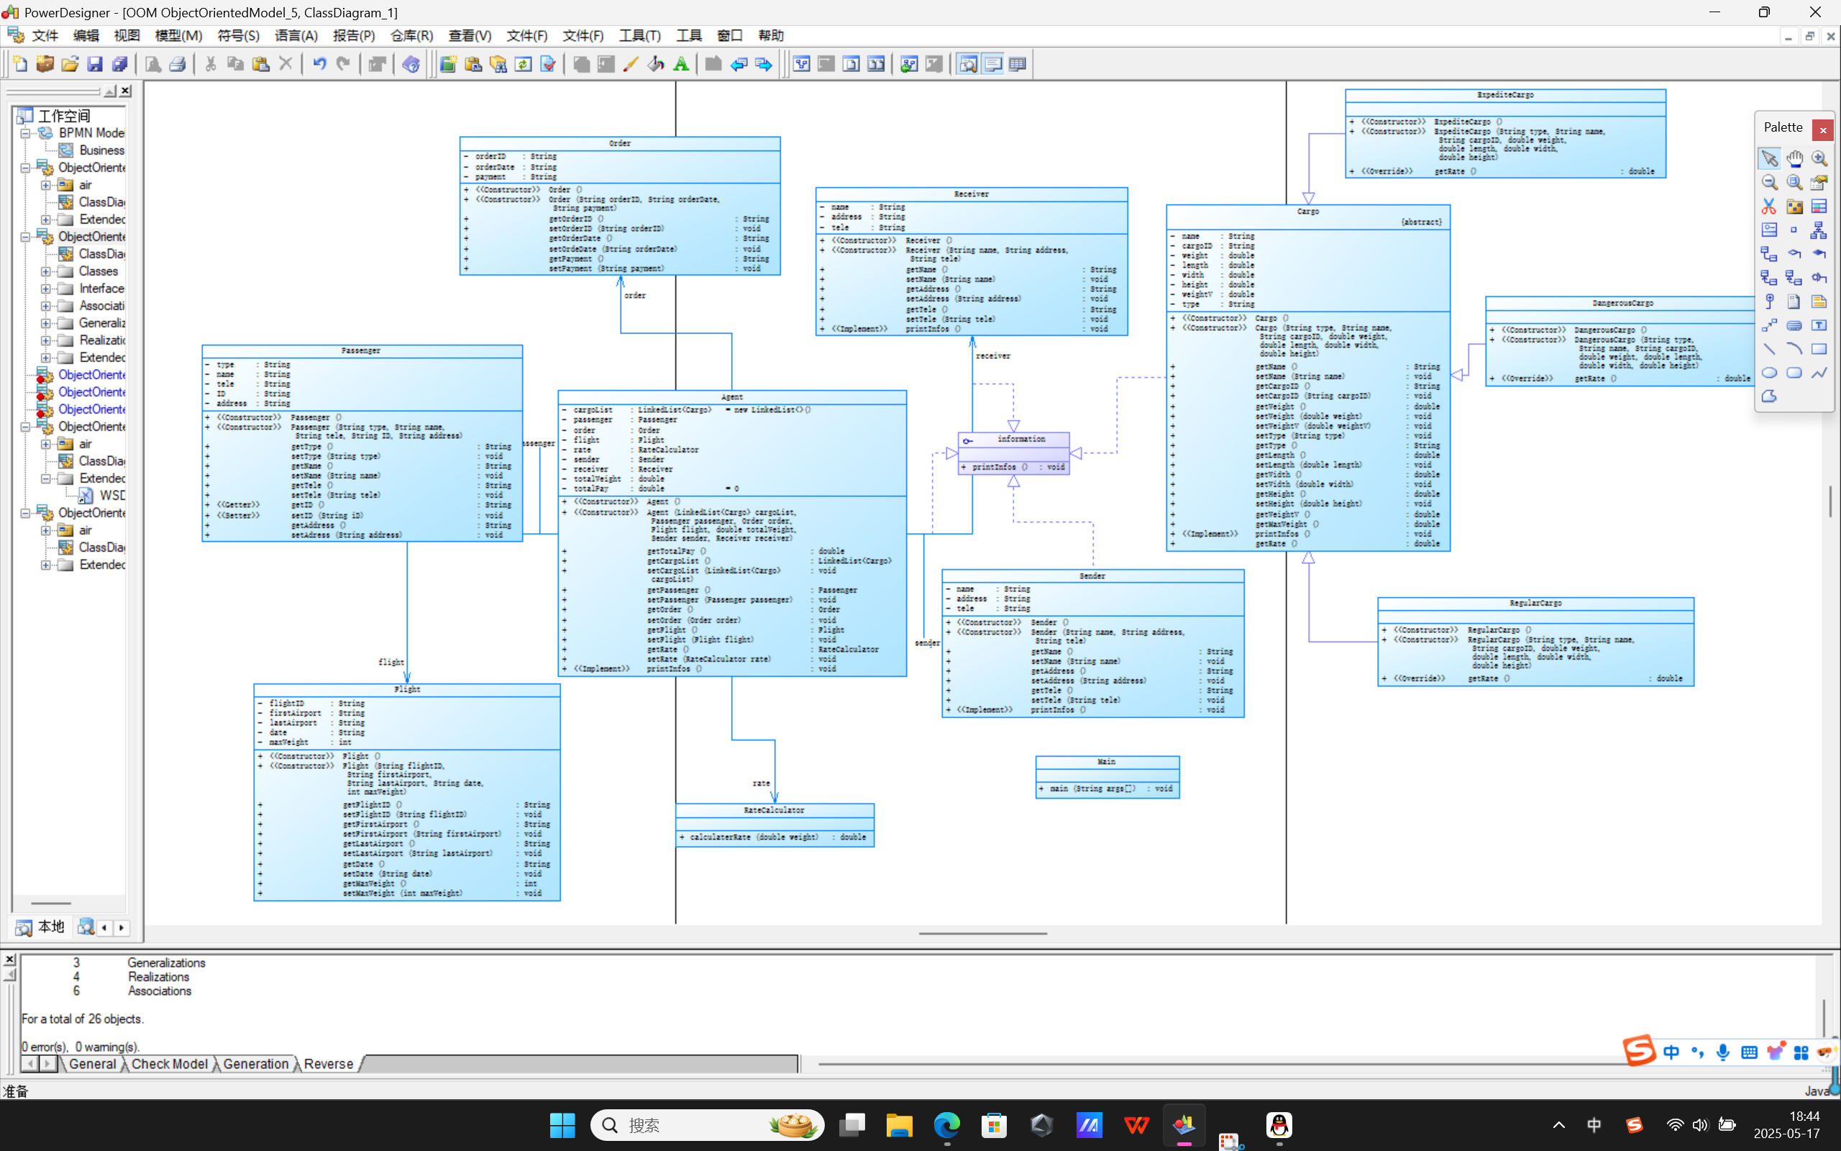1841x1151 pixels.
Task: Collapse the BPMN Model tree node
Action: click(x=25, y=133)
